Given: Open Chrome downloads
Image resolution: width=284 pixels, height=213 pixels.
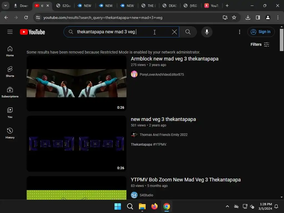Looking at the screenshot, I should [248, 17].
